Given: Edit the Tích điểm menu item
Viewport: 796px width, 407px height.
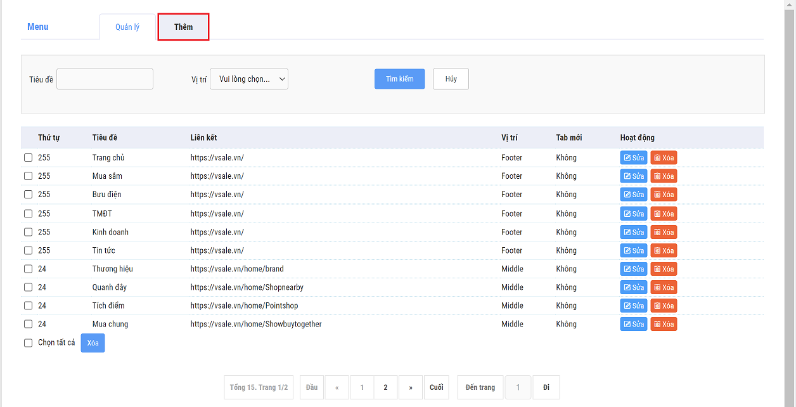Looking at the screenshot, I should (633, 306).
